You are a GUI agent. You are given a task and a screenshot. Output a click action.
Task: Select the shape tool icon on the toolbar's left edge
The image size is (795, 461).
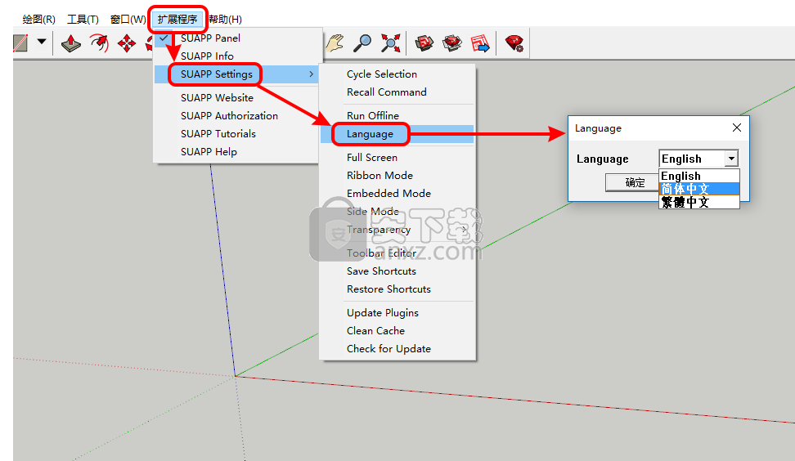(x=20, y=43)
